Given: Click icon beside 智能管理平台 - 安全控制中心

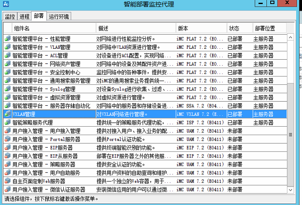Looking at the screenshot, I should 7,72.
